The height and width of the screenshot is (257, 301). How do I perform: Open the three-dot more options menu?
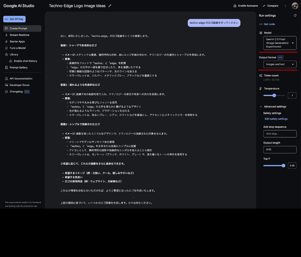pos(285,6)
